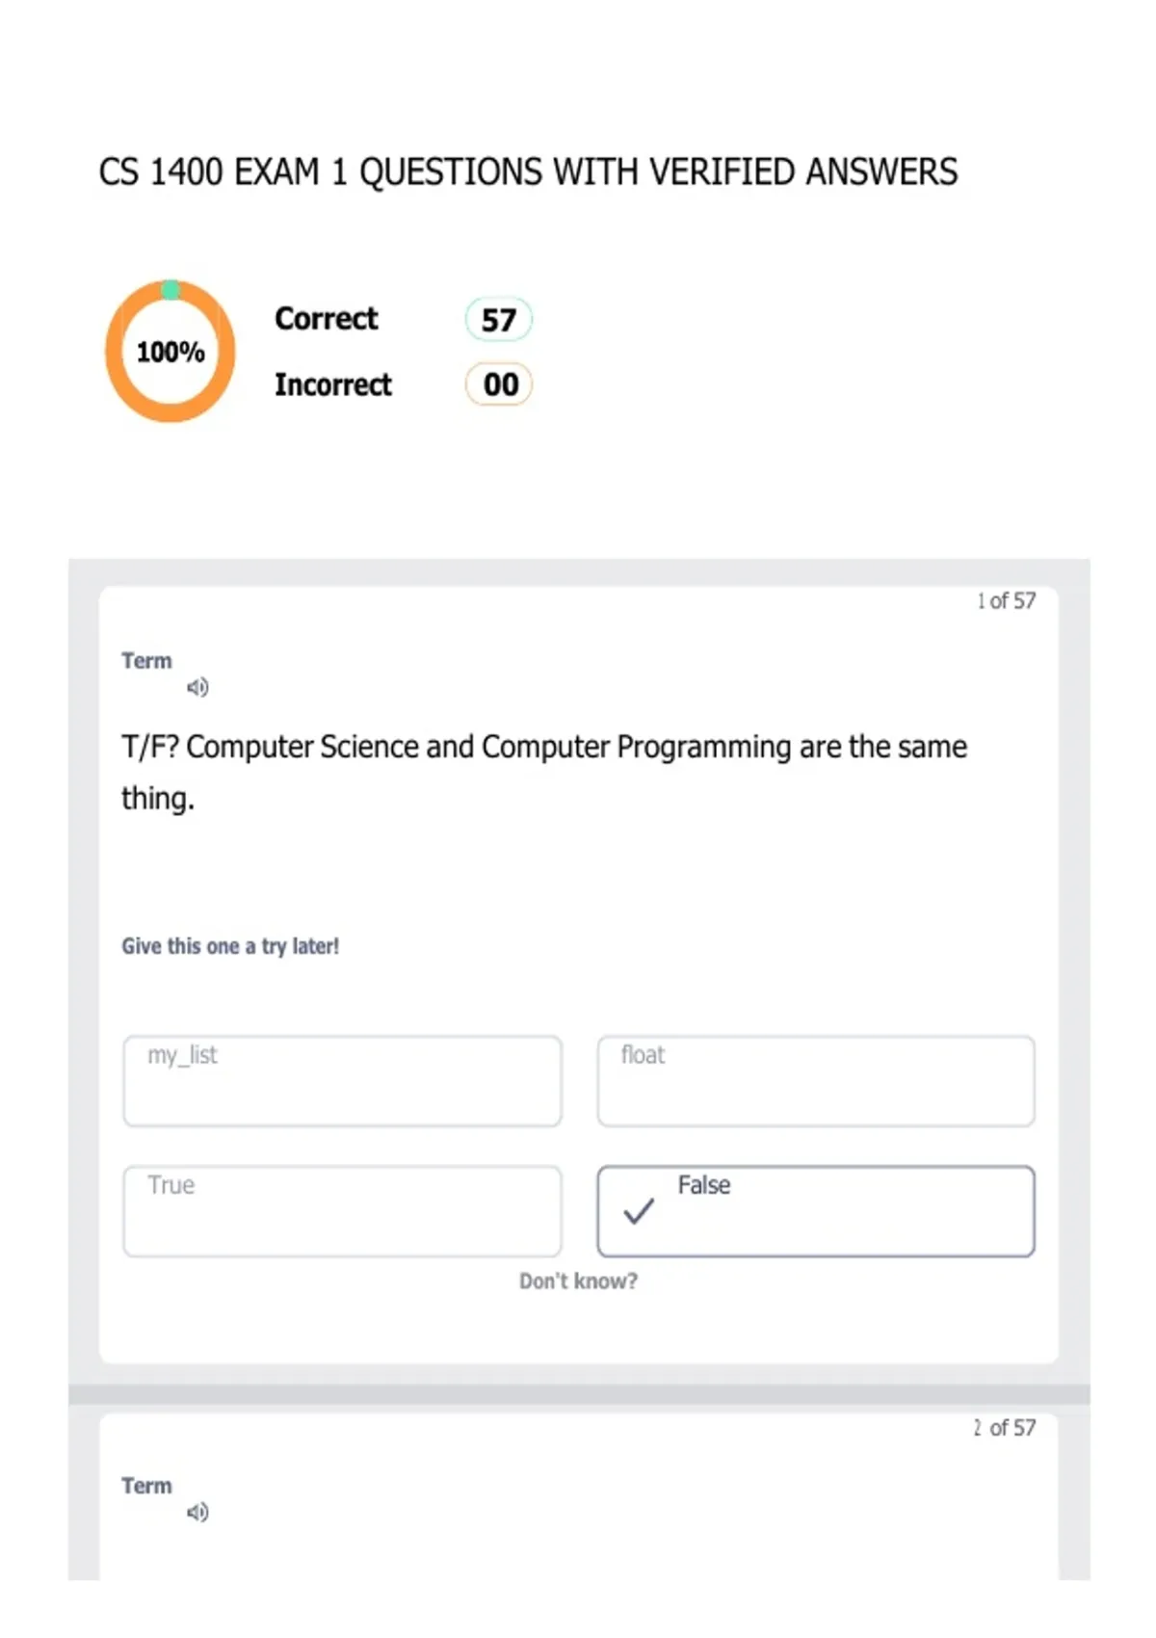Click the T/F Computer Science question text

544,772
